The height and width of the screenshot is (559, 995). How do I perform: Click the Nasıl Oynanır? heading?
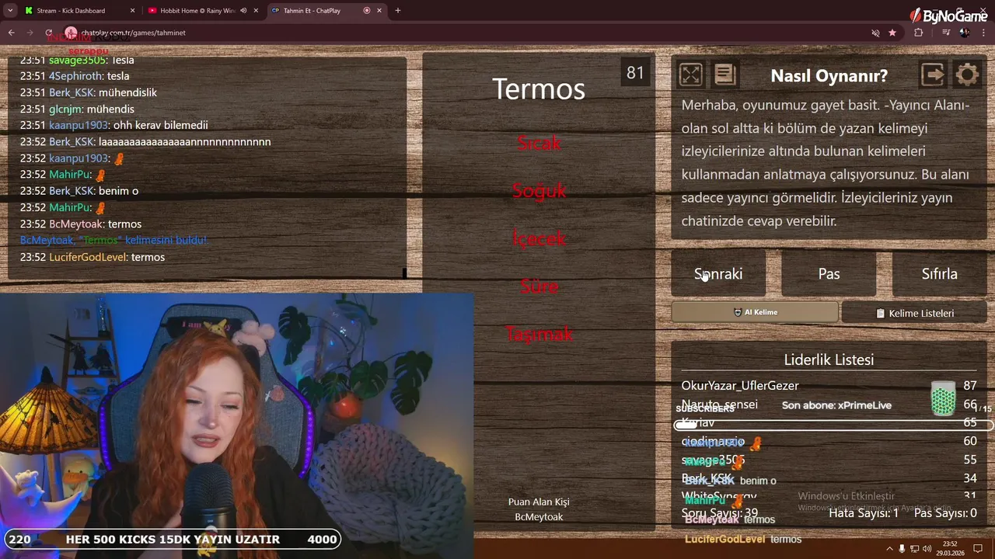[x=829, y=75]
